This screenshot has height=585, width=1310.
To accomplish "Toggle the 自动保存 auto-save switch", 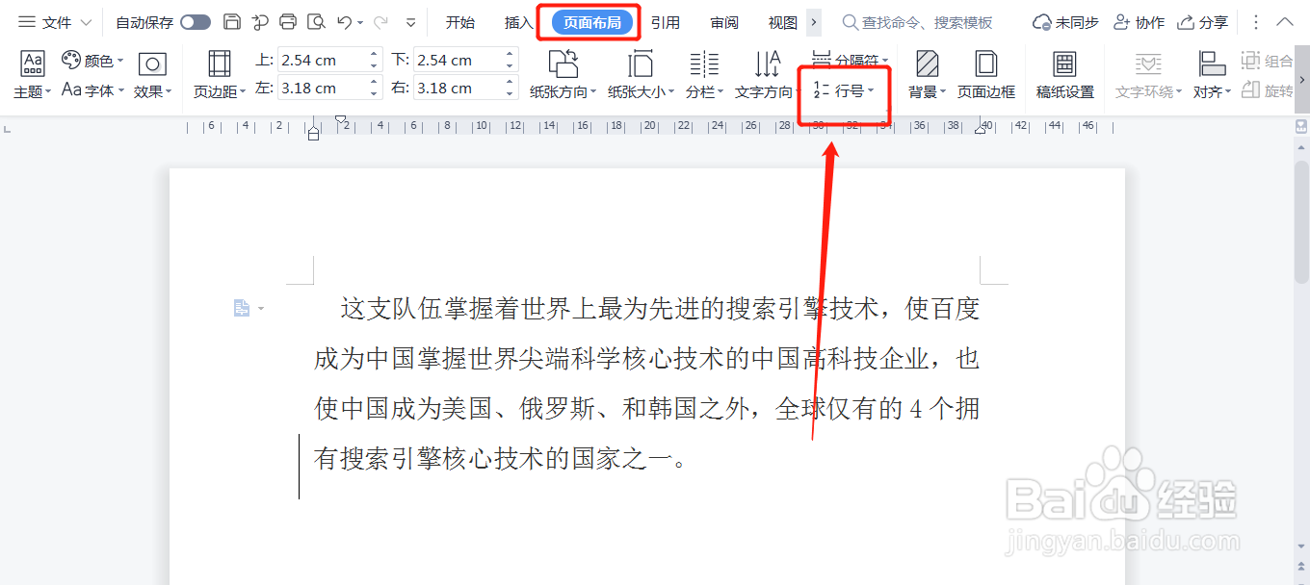I will (196, 22).
